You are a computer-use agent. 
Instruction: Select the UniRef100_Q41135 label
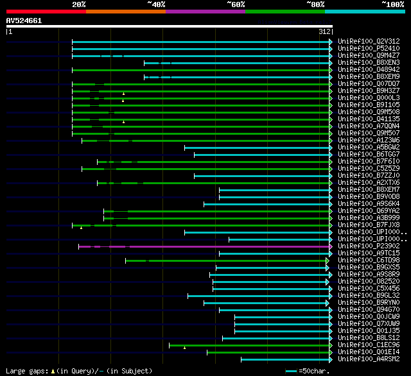tap(369, 119)
